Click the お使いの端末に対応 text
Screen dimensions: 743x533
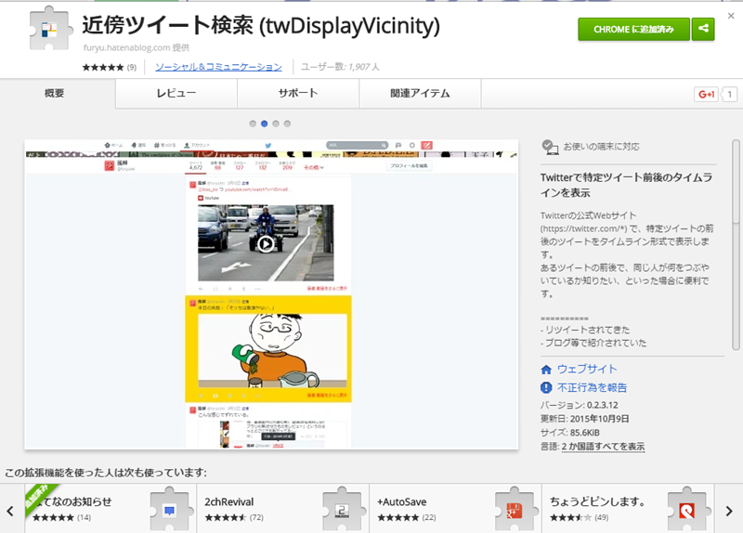coord(601,147)
